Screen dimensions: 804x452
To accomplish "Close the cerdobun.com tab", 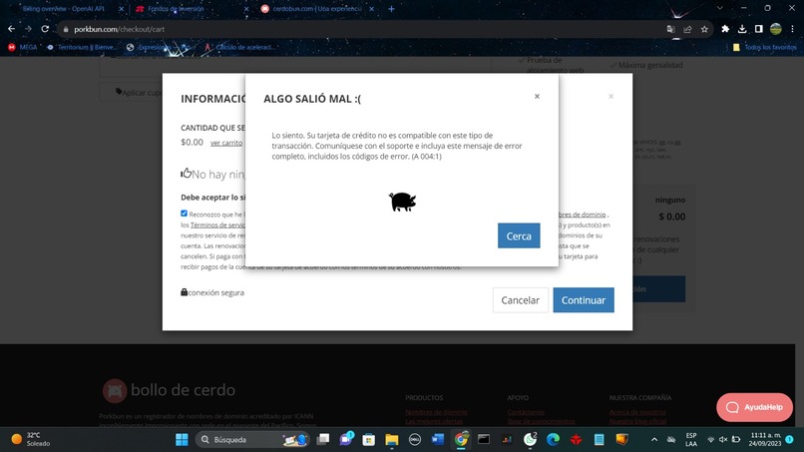I will (x=372, y=9).
